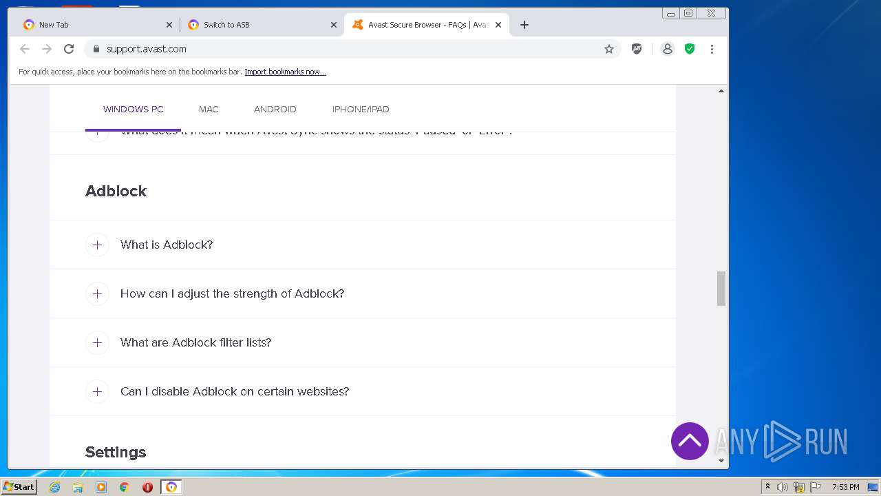This screenshot has width=881, height=496.
Task: Click the browser forward arrow
Action: pyautogui.click(x=47, y=49)
